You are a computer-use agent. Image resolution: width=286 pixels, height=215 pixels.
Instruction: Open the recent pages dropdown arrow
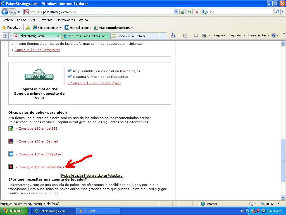[x=19, y=12]
